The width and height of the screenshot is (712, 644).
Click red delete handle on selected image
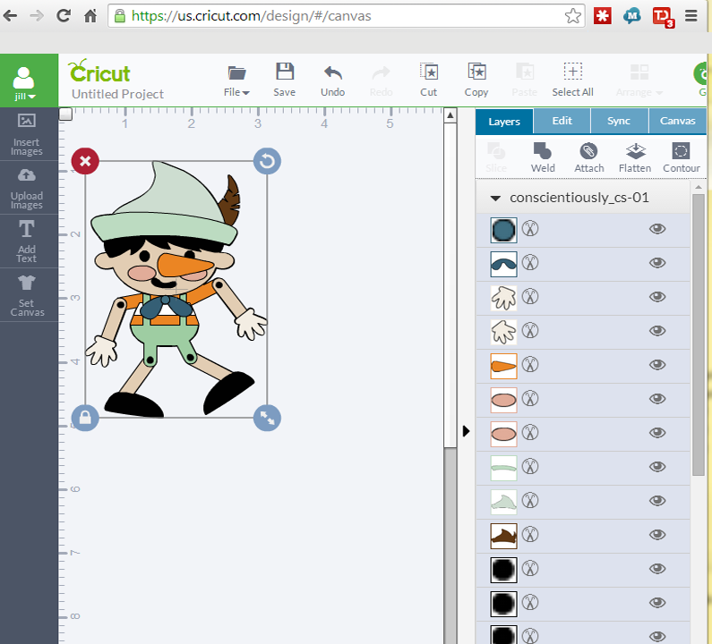point(85,161)
